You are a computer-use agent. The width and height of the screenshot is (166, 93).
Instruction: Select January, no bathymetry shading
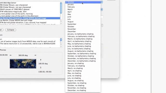pos(83,34)
